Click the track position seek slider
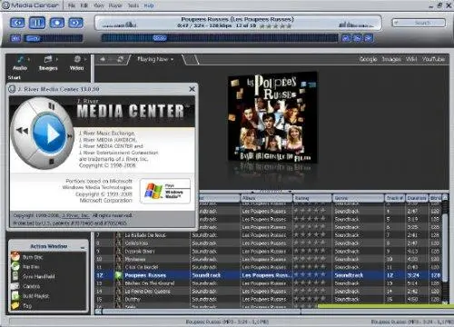The height and width of the screenshot is (327, 454). coord(220,38)
